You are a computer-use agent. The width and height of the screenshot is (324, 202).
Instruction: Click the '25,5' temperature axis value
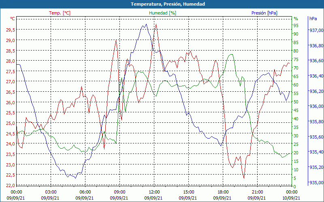point(11,113)
